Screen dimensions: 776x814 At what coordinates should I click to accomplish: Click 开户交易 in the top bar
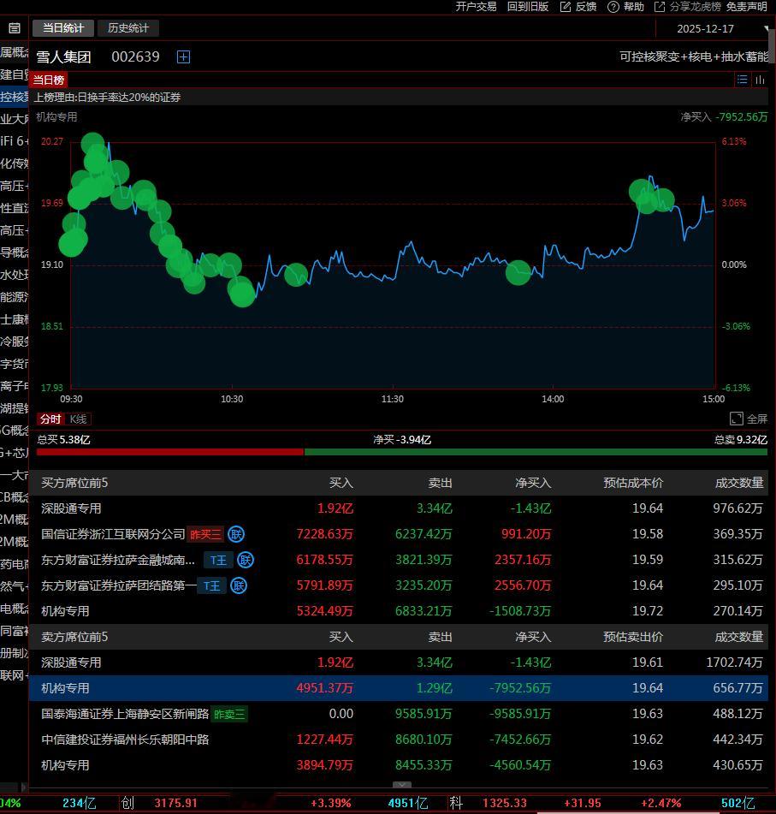(x=476, y=7)
